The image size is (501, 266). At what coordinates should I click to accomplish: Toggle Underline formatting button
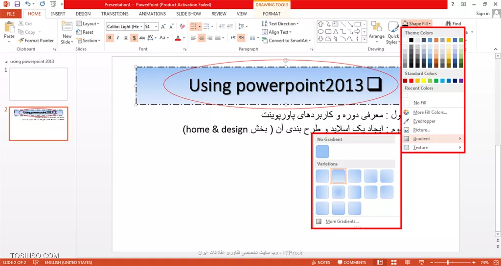coord(126,38)
